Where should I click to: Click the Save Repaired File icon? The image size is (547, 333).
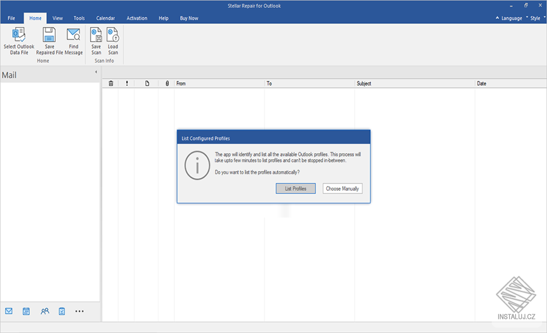click(49, 35)
